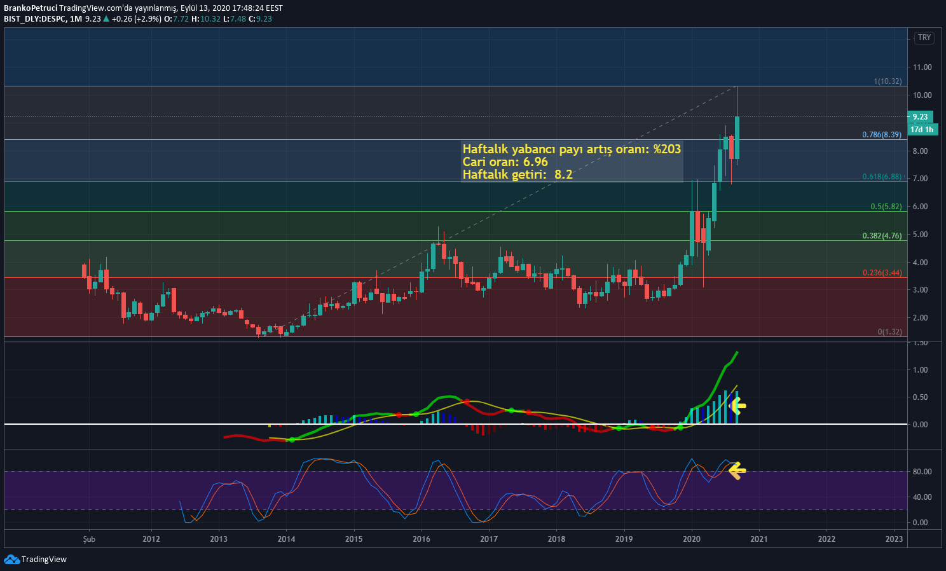This screenshot has height=571, width=946.
Task: Click the 2014 label on time axis
Action: point(286,539)
